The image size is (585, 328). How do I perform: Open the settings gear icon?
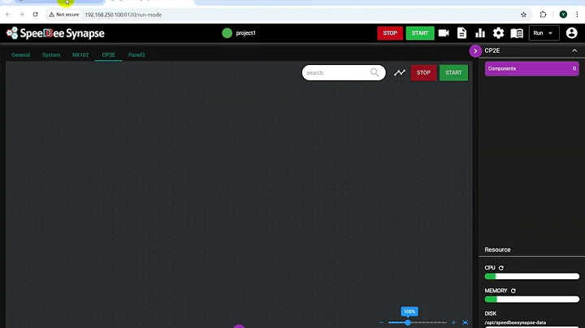tap(498, 33)
